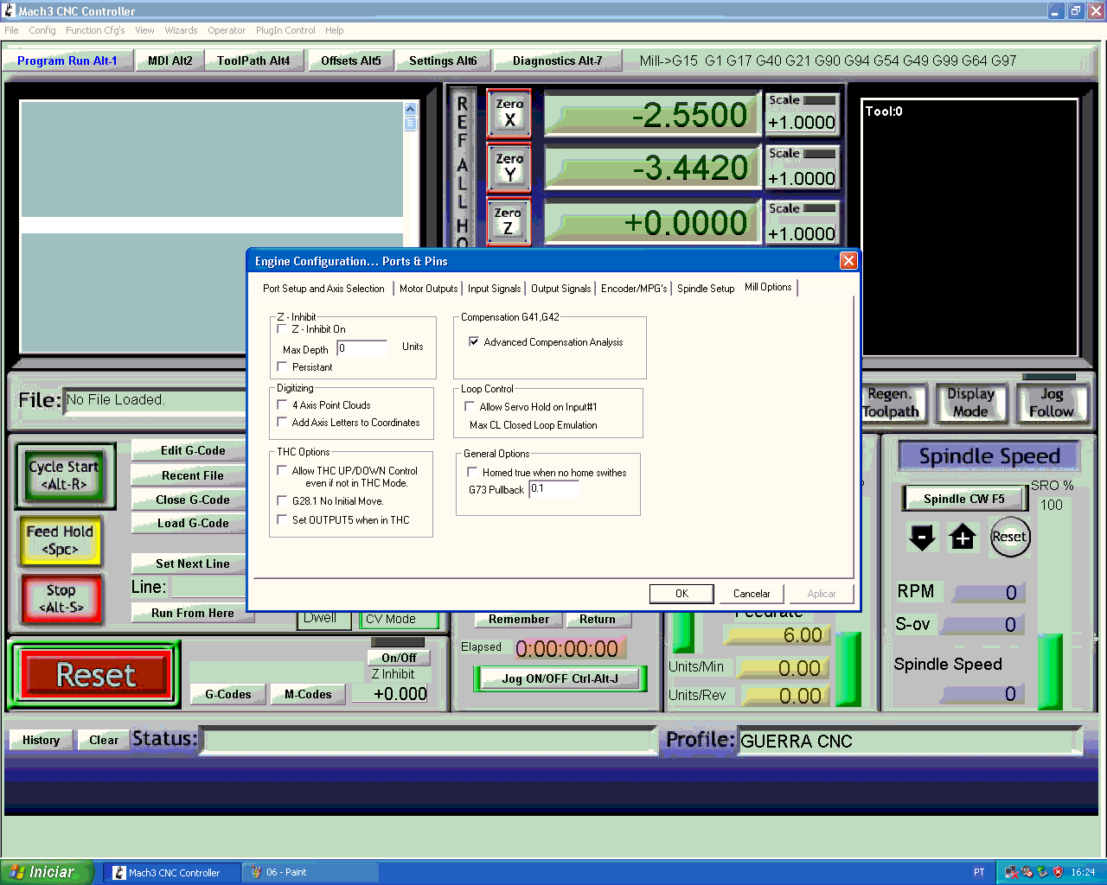1107x885 pixels.
Task: Check Homed true when no home switches
Action: pos(472,472)
